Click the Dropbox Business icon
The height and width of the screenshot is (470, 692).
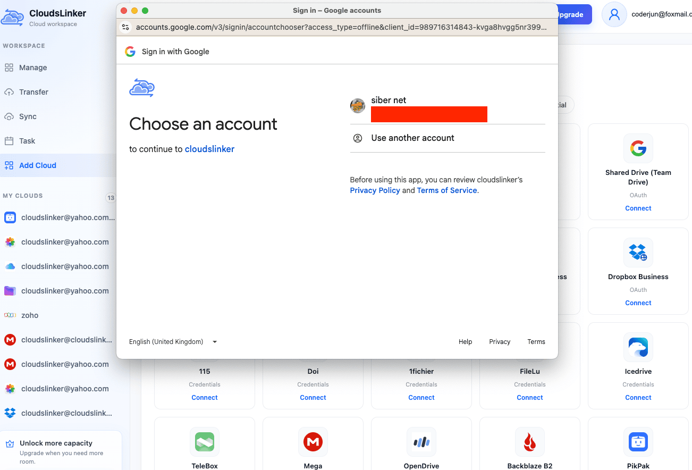tap(638, 253)
